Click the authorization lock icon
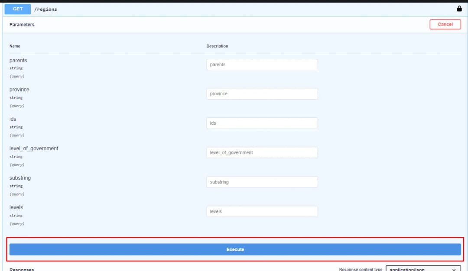468x271 pixels. pyautogui.click(x=459, y=9)
